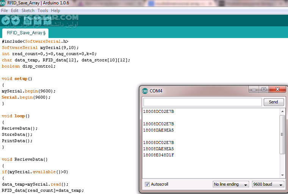
Task: Click the serial monitor scrollbar thumb
Action: [x=282, y=134]
